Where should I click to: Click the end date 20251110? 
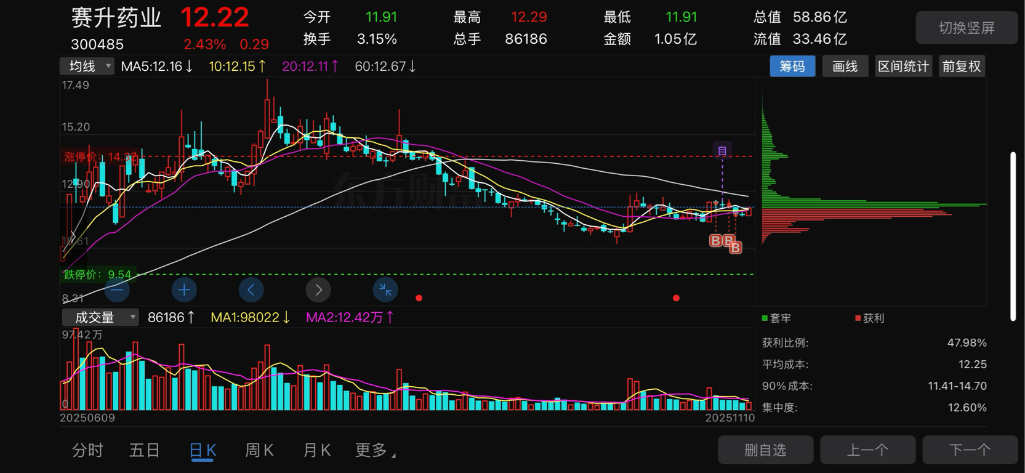point(730,418)
